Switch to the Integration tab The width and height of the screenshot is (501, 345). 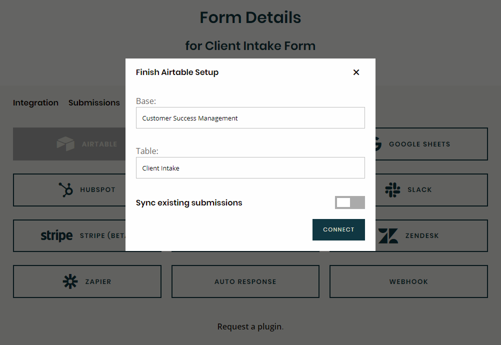(35, 102)
